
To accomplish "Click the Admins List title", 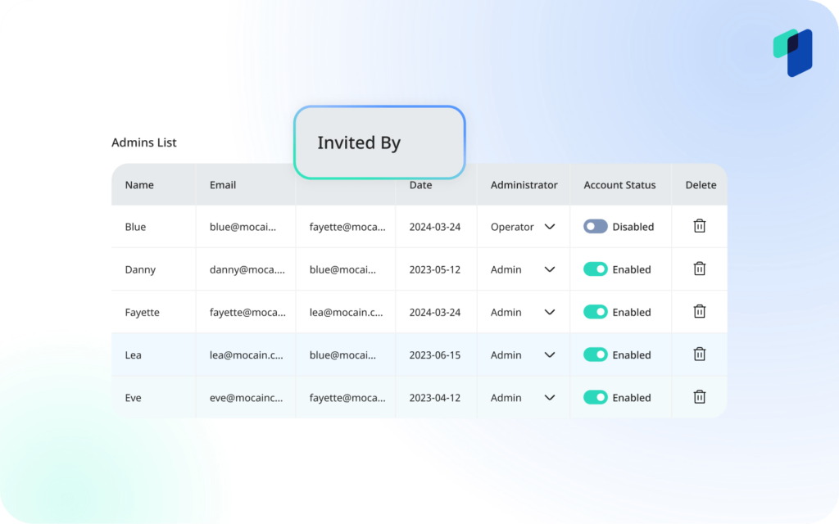I will 144,142.
